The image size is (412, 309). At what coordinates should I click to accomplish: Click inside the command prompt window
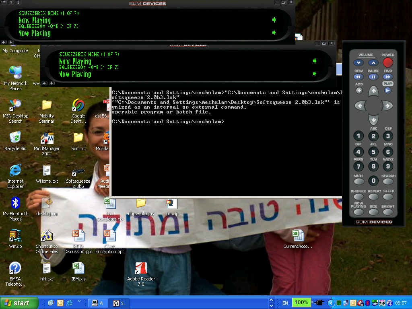coord(225,161)
